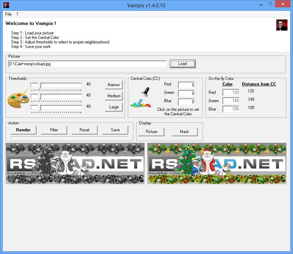Click 'Step 4 : Save your work' text

pos(31,47)
